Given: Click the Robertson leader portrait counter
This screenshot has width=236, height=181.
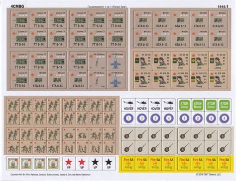Looking at the screenshot, I should pos(162,61).
